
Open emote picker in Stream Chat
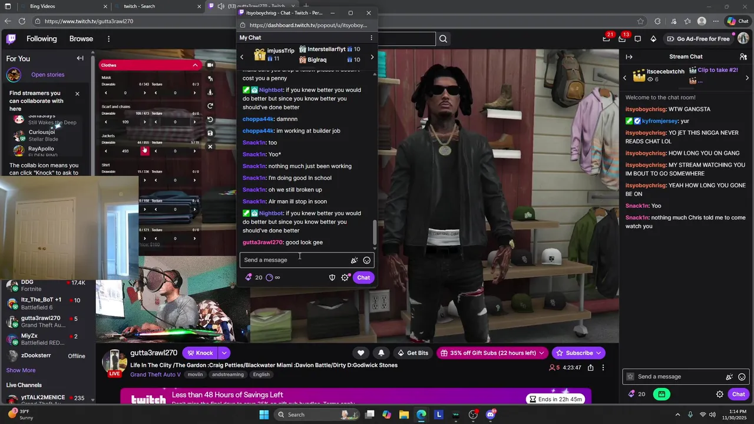pos(742,377)
